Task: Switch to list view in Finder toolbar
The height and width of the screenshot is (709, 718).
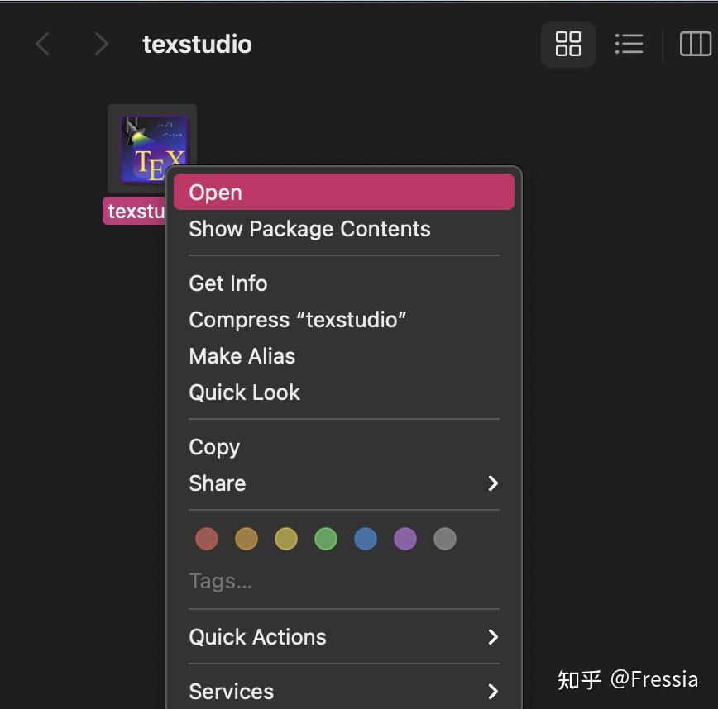Action: click(629, 44)
